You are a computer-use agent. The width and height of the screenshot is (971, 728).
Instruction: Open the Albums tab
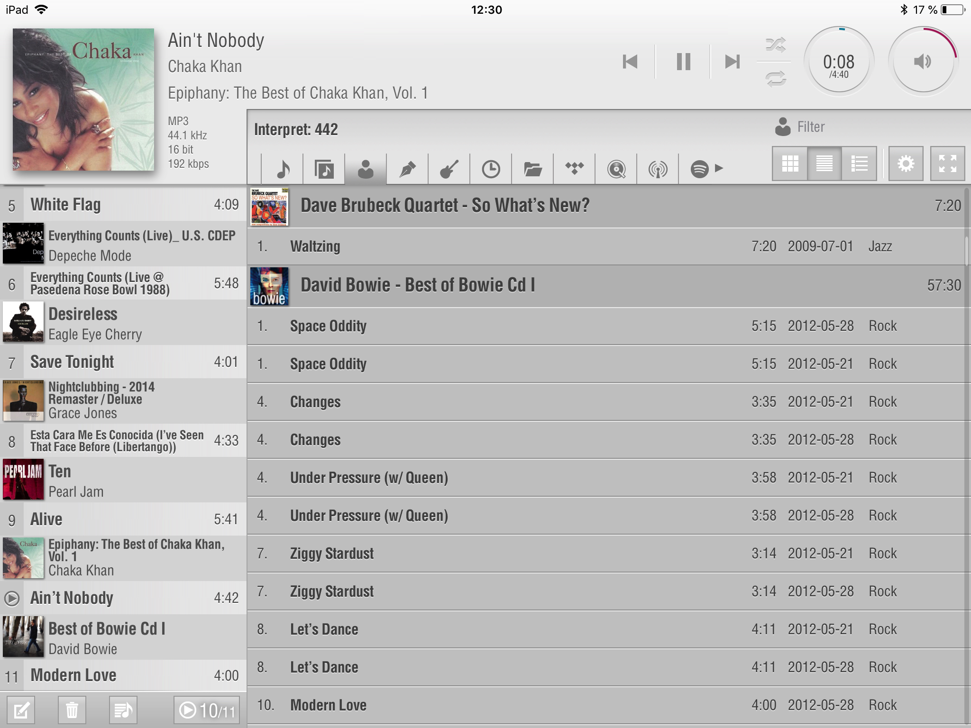point(324,169)
